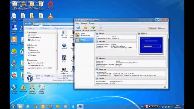194x109 pixels.
Task: Select Локальный диск (D:) in Explorer
Action: [37, 65]
